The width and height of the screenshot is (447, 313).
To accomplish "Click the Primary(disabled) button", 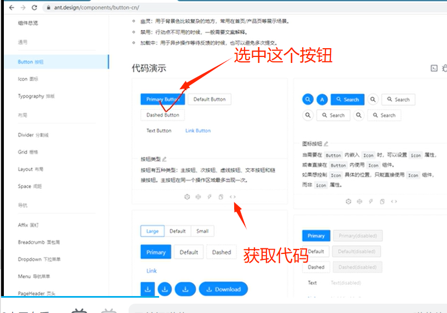I will point(358,236).
